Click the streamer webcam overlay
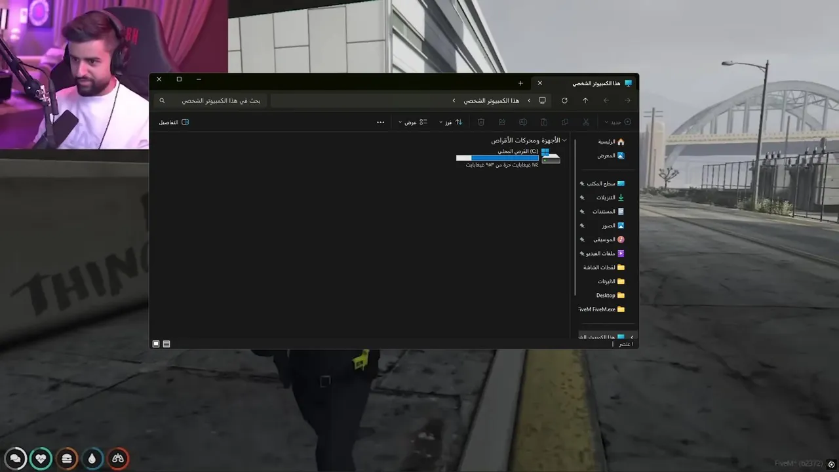Image resolution: width=839 pixels, height=472 pixels. (113, 74)
